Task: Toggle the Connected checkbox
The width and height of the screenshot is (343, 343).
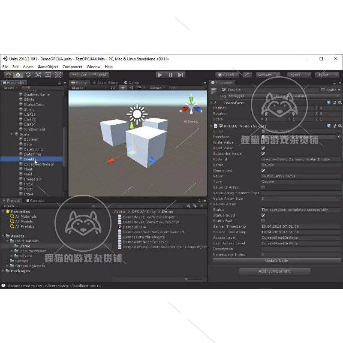Action: tap(263, 171)
